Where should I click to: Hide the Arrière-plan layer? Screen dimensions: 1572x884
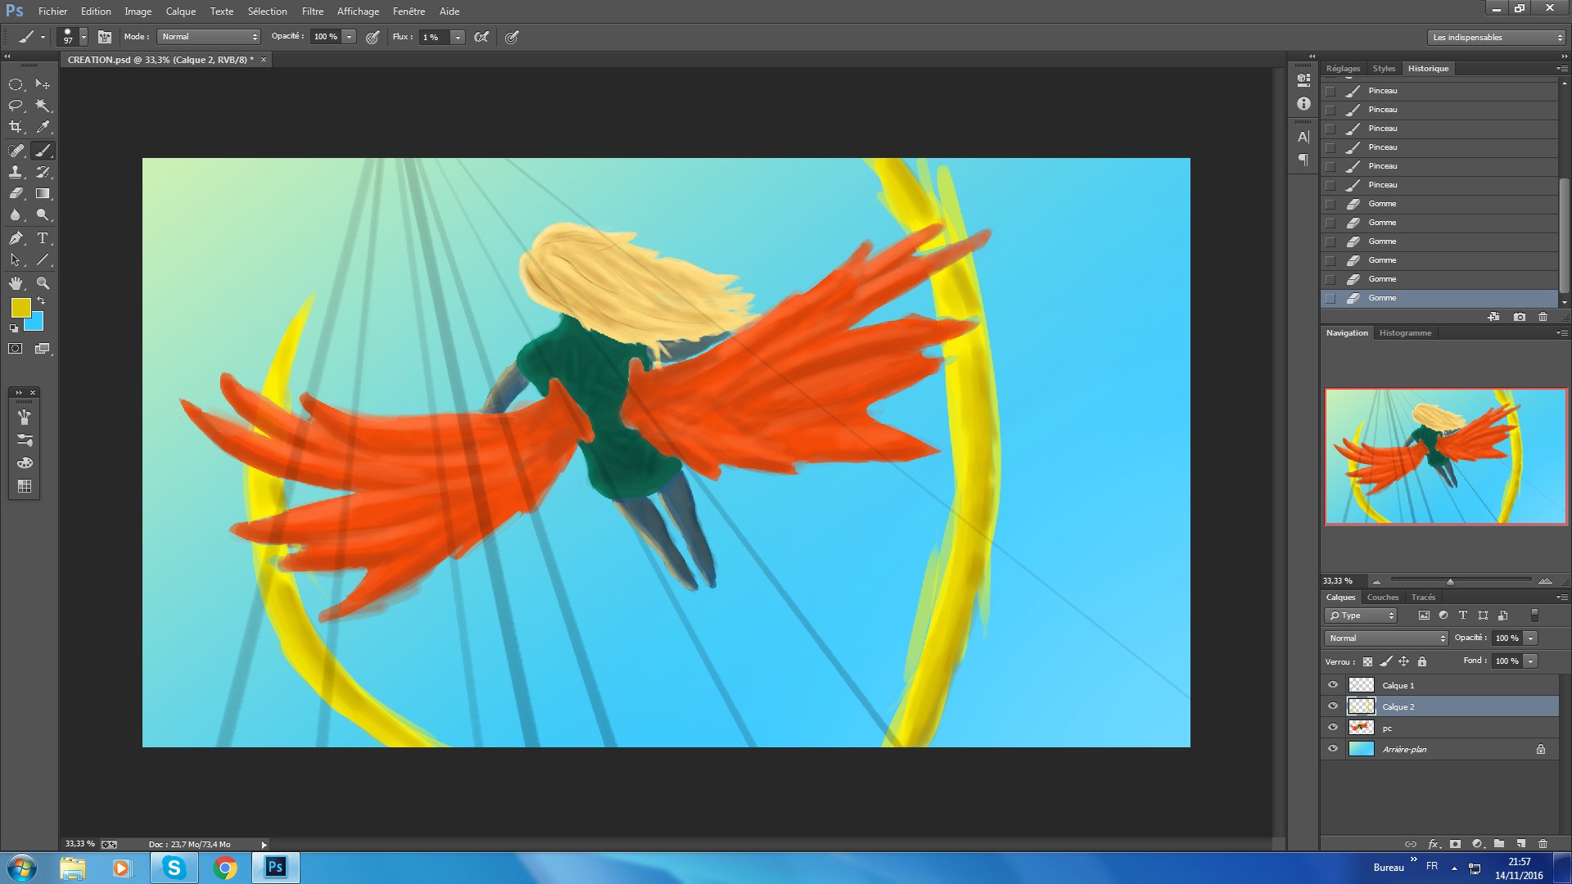[1333, 749]
